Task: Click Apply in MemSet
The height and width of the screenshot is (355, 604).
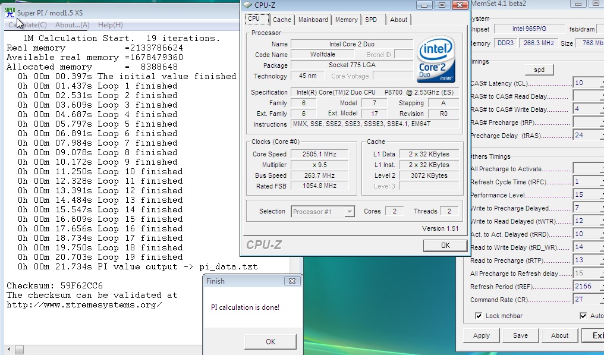Action: pyautogui.click(x=481, y=336)
